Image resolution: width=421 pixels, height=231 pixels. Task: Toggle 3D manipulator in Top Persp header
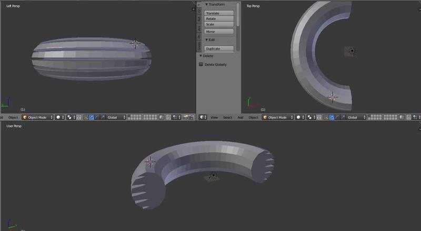coord(326,117)
